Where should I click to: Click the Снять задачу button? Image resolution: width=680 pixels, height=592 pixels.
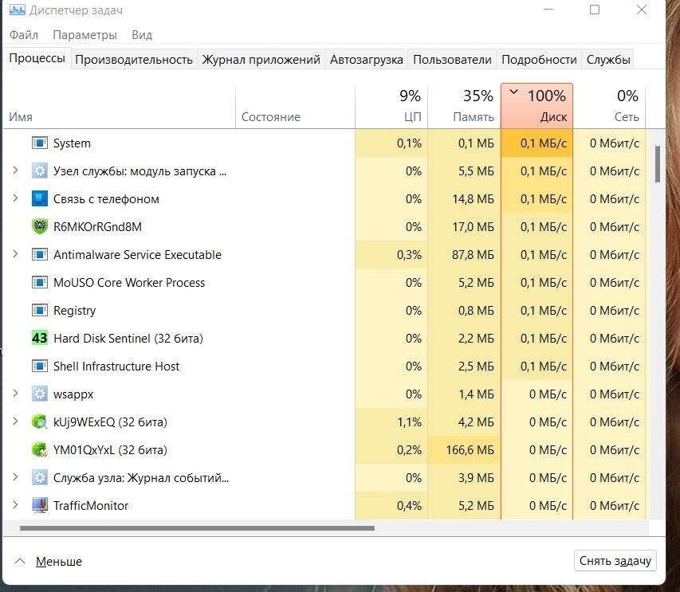coord(615,561)
